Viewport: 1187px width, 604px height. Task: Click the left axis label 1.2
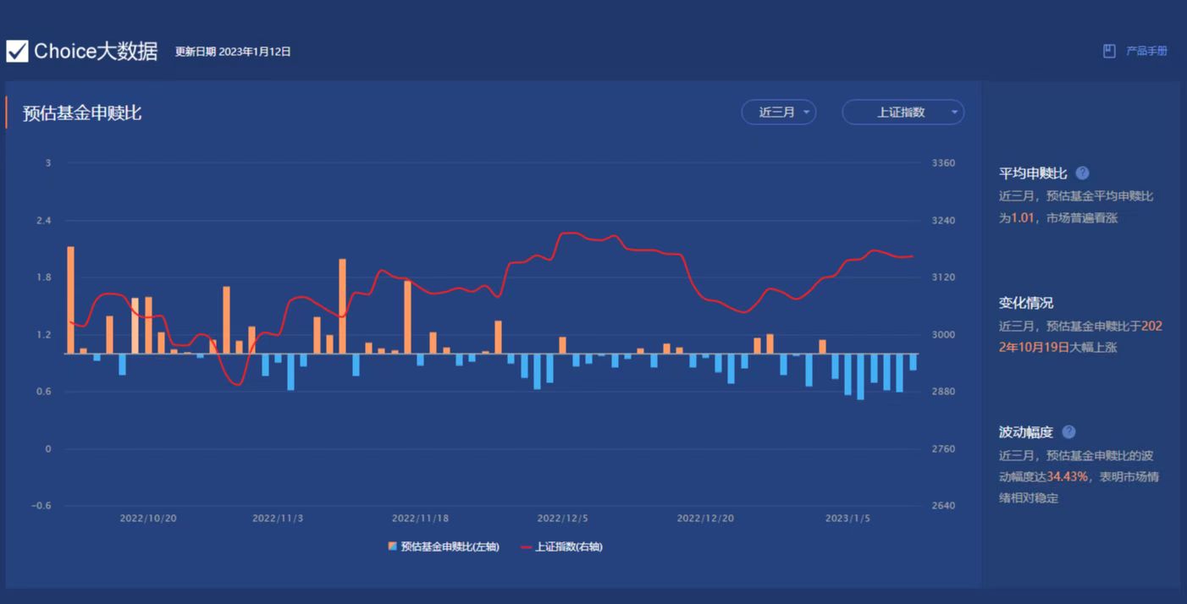44,335
